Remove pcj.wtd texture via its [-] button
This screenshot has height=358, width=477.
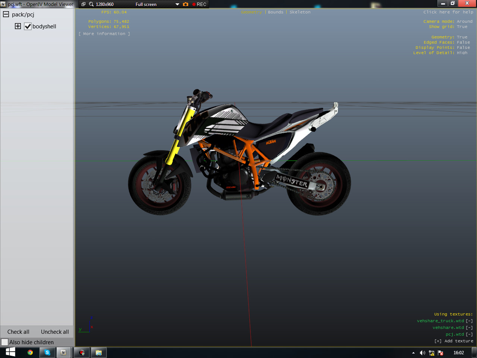pos(469,334)
